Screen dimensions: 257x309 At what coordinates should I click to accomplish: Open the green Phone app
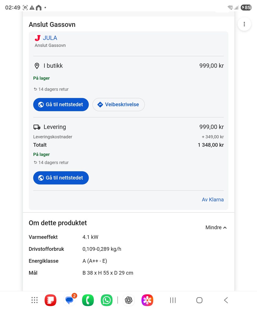pos(88,300)
